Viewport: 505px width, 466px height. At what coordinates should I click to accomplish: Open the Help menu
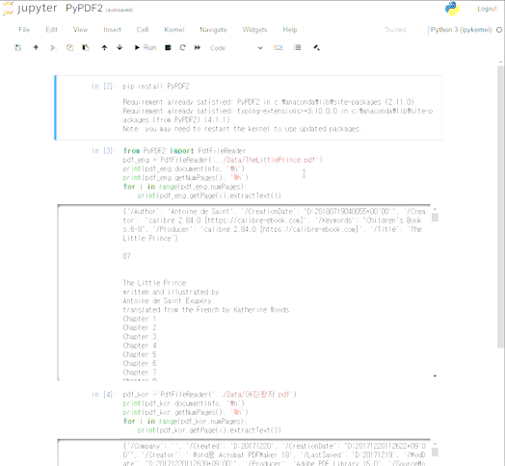(x=290, y=30)
